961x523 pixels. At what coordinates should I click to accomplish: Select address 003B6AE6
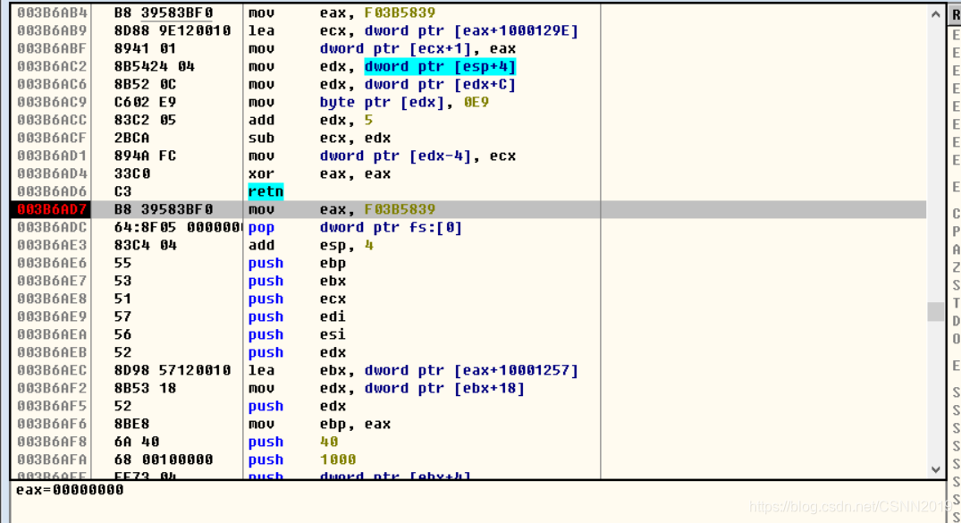tap(52, 263)
